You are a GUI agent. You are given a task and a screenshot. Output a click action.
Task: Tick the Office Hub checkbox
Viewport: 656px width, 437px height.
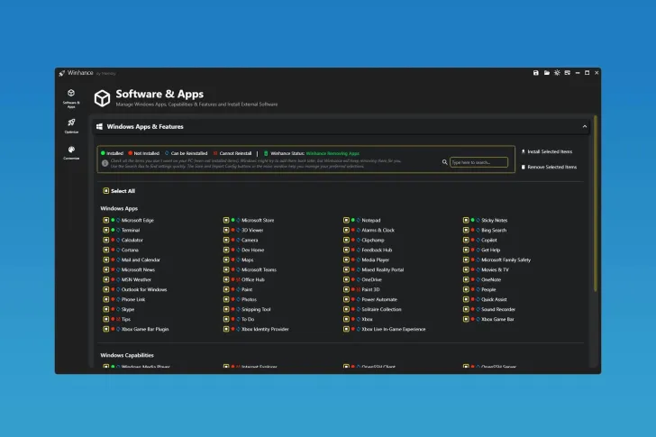tap(226, 279)
